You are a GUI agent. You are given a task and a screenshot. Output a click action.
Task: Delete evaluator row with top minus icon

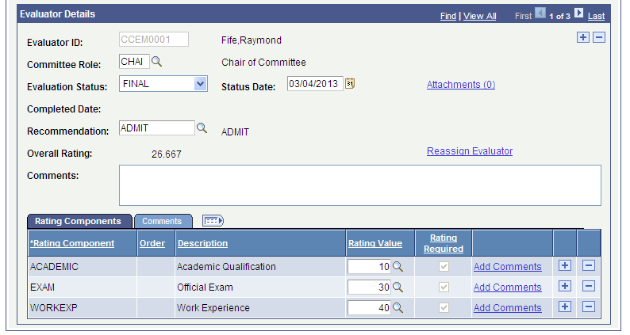pyautogui.click(x=599, y=37)
